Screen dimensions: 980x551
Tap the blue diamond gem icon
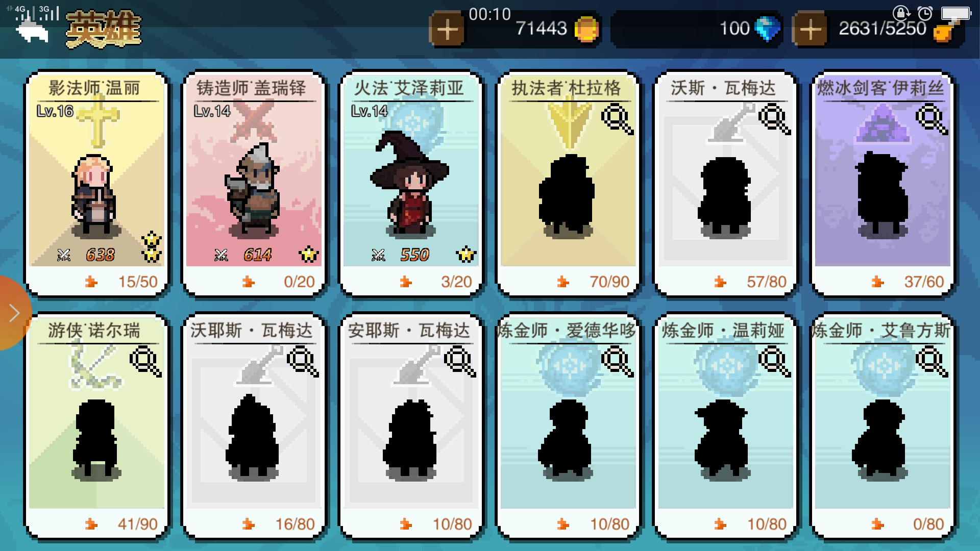click(x=767, y=29)
